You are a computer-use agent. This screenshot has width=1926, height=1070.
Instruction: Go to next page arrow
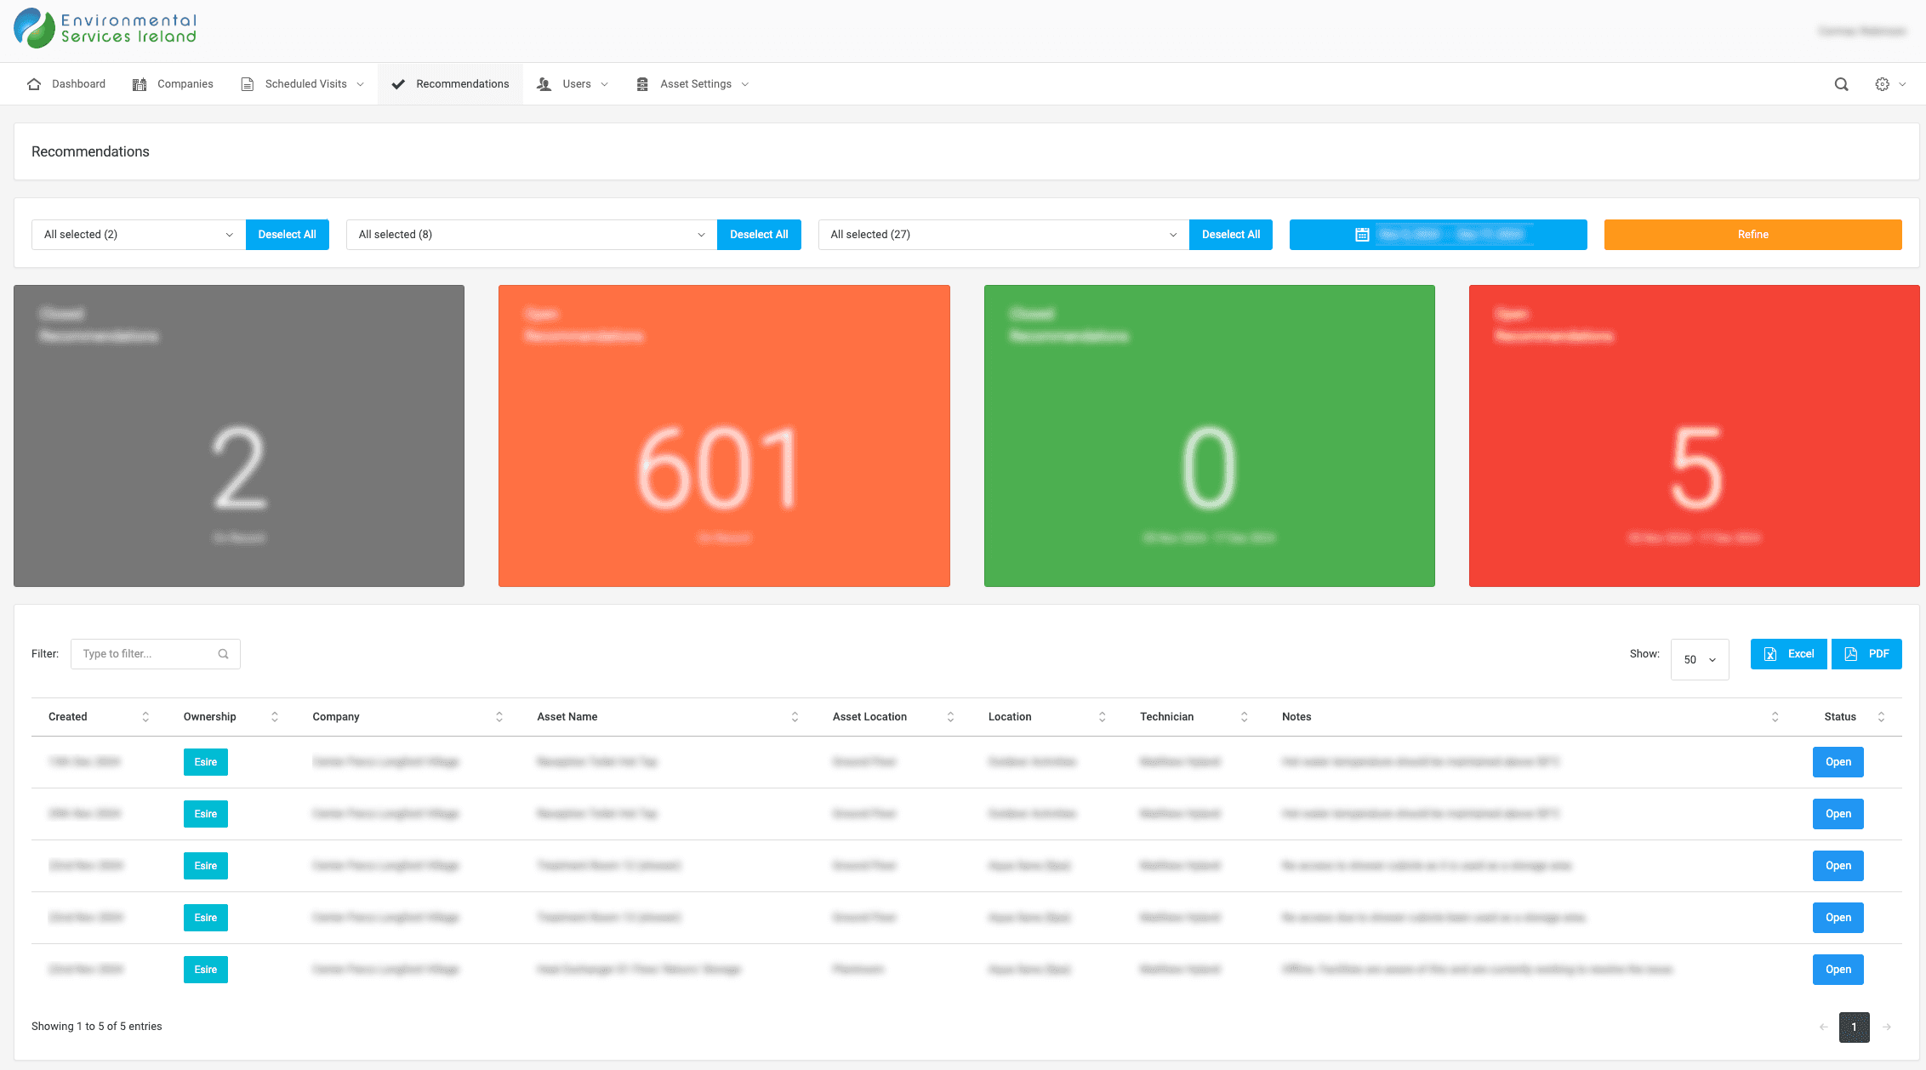[1887, 1027]
